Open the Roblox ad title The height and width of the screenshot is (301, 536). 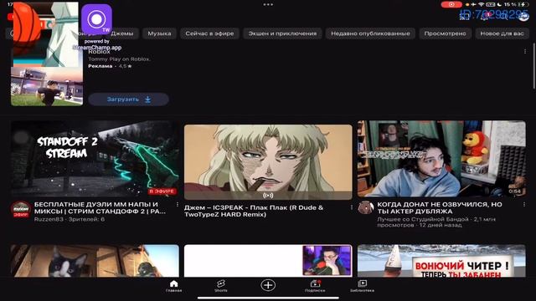pyautogui.click(x=99, y=52)
